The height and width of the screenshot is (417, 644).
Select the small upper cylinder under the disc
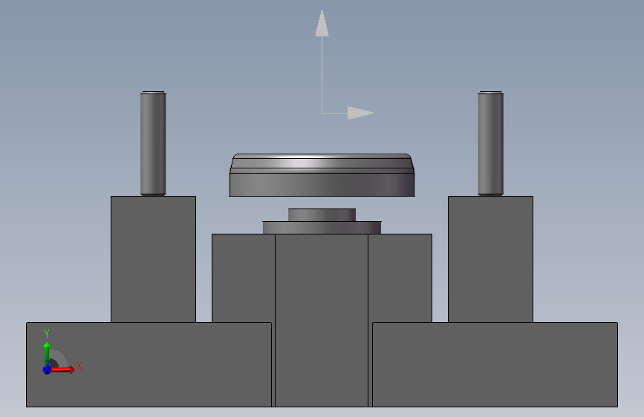coord(322,215)
